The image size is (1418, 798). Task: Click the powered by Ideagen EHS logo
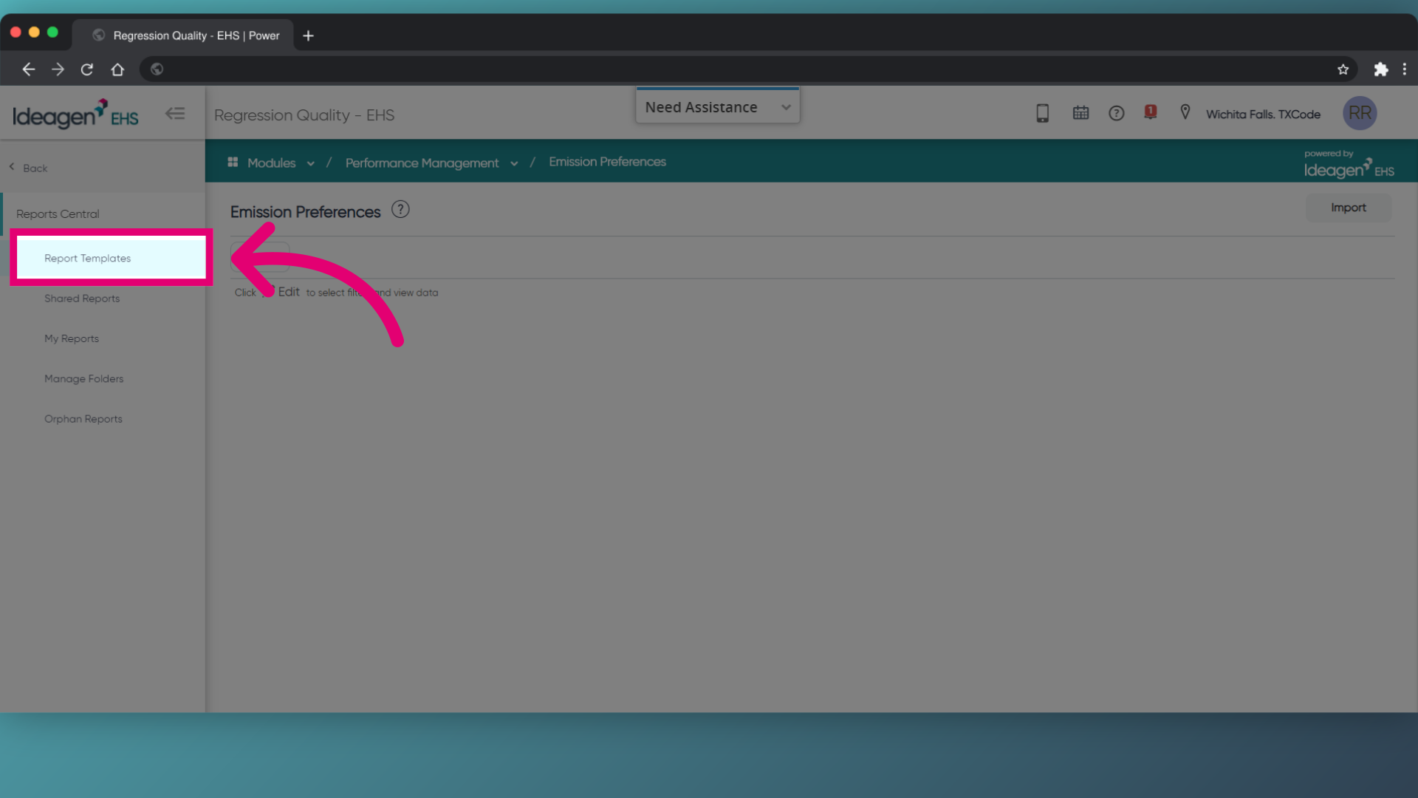click(1349, 164)
